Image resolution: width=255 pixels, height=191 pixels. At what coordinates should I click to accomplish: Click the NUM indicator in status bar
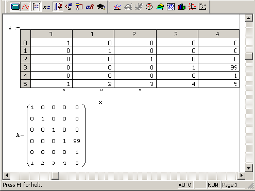coord(213,185)
